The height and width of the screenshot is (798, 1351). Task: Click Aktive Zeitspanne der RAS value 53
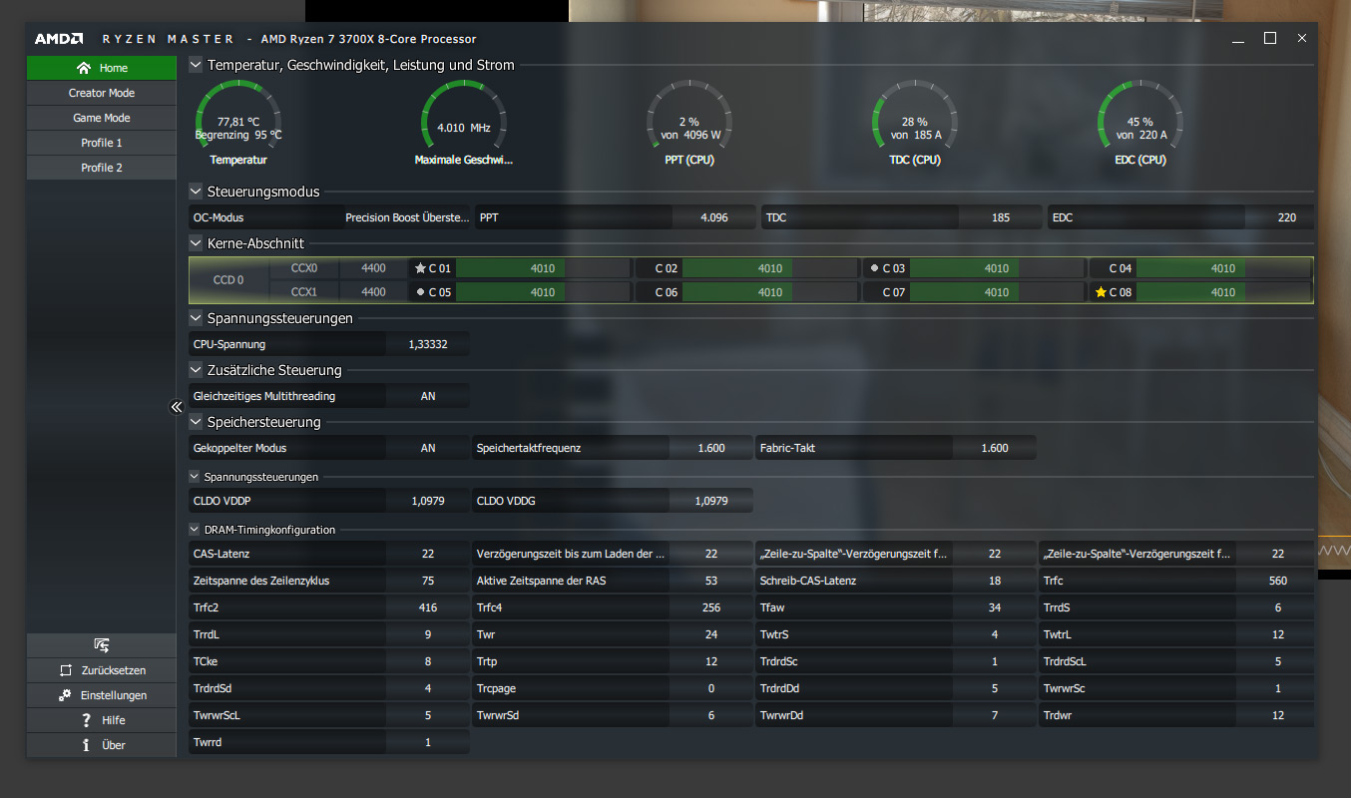tap(711, 581)
